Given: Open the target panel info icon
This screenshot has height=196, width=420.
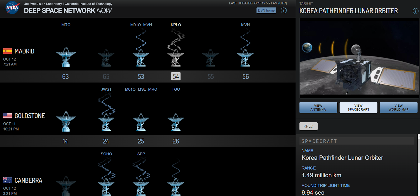Looking at the screenshot, I should click(x=415, y=11).
